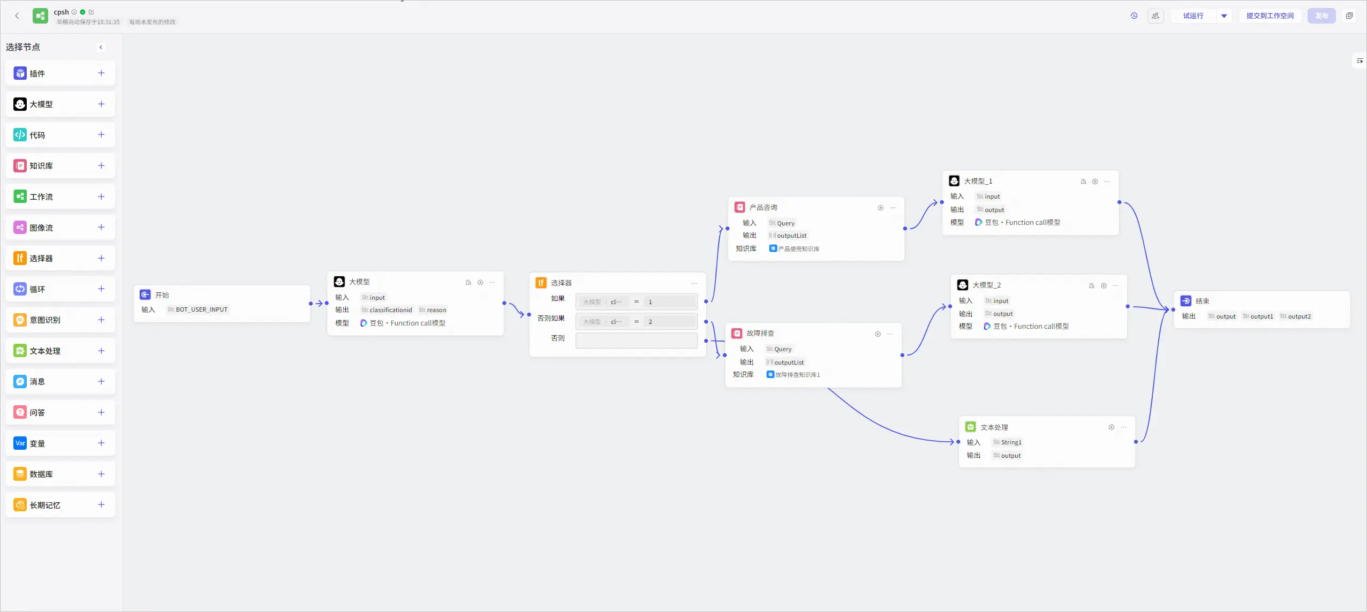Open run history clock icon
1367x612 pixels.
(1134, 16)
